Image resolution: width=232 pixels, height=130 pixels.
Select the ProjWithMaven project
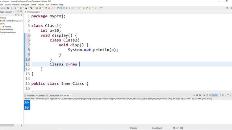tap(7, 30)
